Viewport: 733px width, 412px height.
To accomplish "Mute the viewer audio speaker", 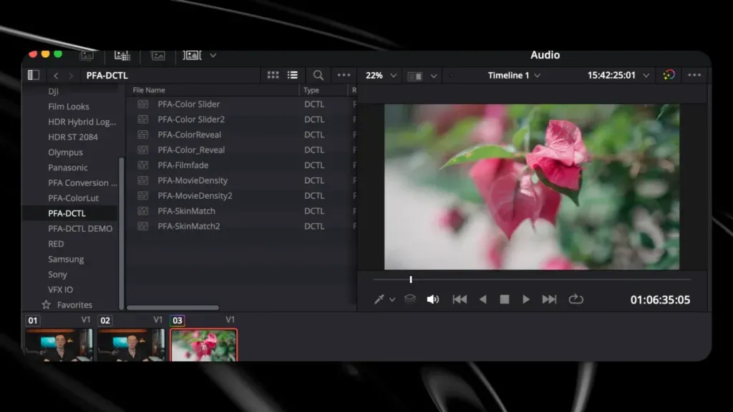I will pyautogui.click(x=433, y=300).
